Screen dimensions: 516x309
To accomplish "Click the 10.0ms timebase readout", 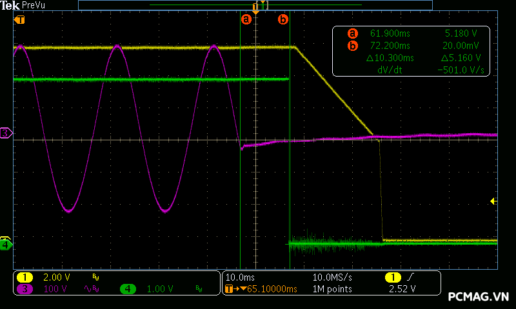I will point(239,277).
